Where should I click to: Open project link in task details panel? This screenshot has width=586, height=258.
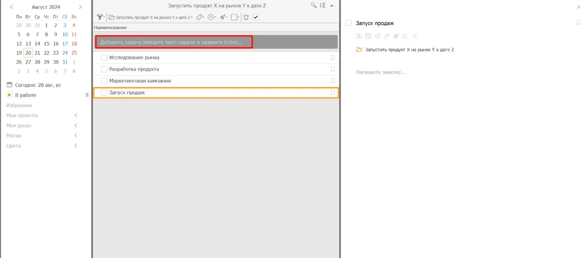click(409, 50)
